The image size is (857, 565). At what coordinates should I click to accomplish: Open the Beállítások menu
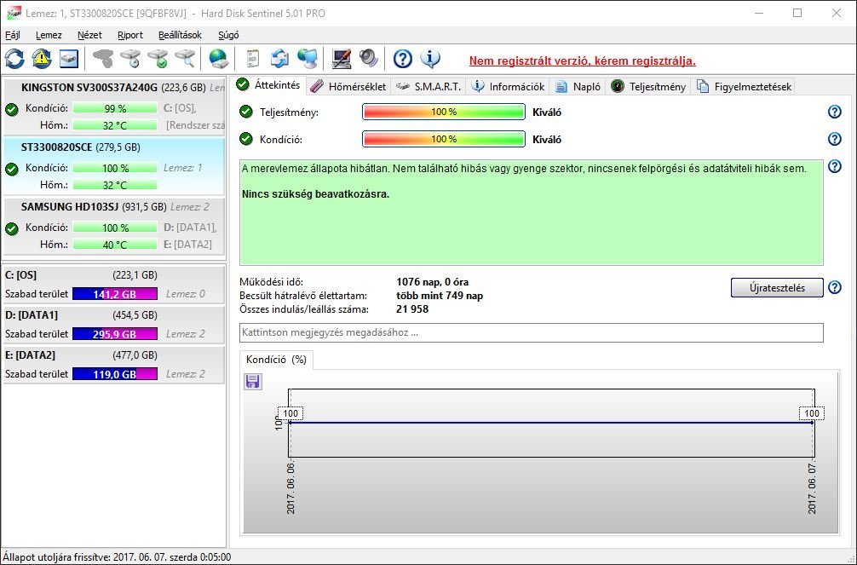coord(180,35)
